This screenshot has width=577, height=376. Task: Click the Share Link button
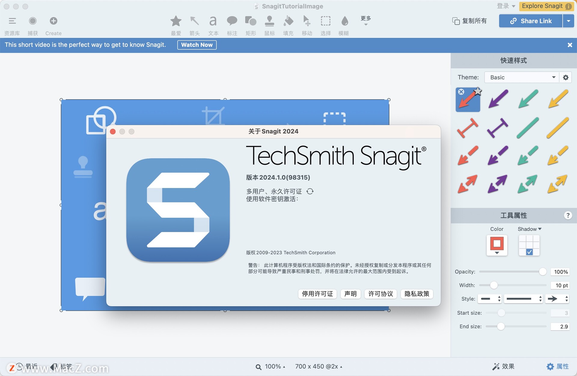tap(530, 21)
